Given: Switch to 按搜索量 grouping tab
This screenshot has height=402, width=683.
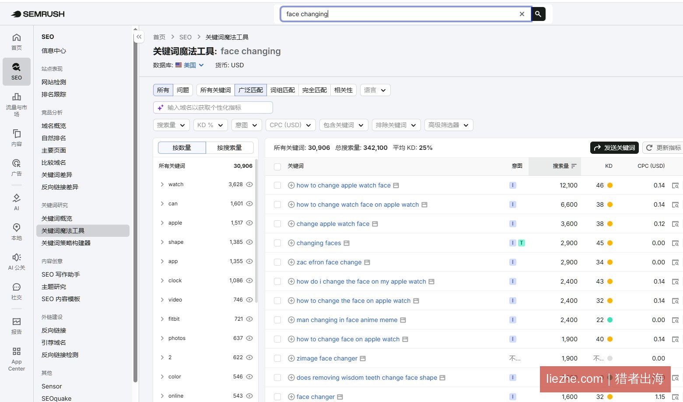Looking at the screenshot, I should pyautogui.click(x=230, y=148).
